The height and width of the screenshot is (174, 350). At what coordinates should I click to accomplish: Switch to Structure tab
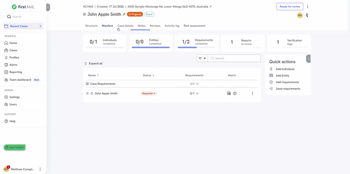(x=91, y=26)
